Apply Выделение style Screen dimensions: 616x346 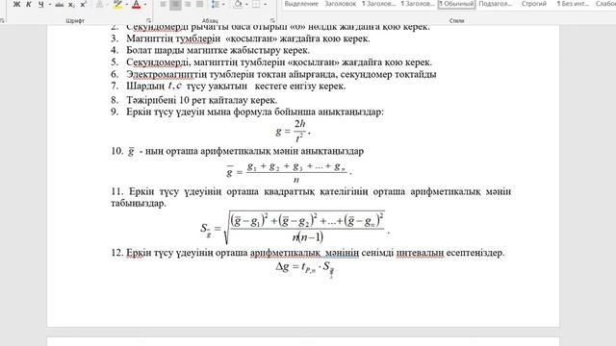[301, 4]
